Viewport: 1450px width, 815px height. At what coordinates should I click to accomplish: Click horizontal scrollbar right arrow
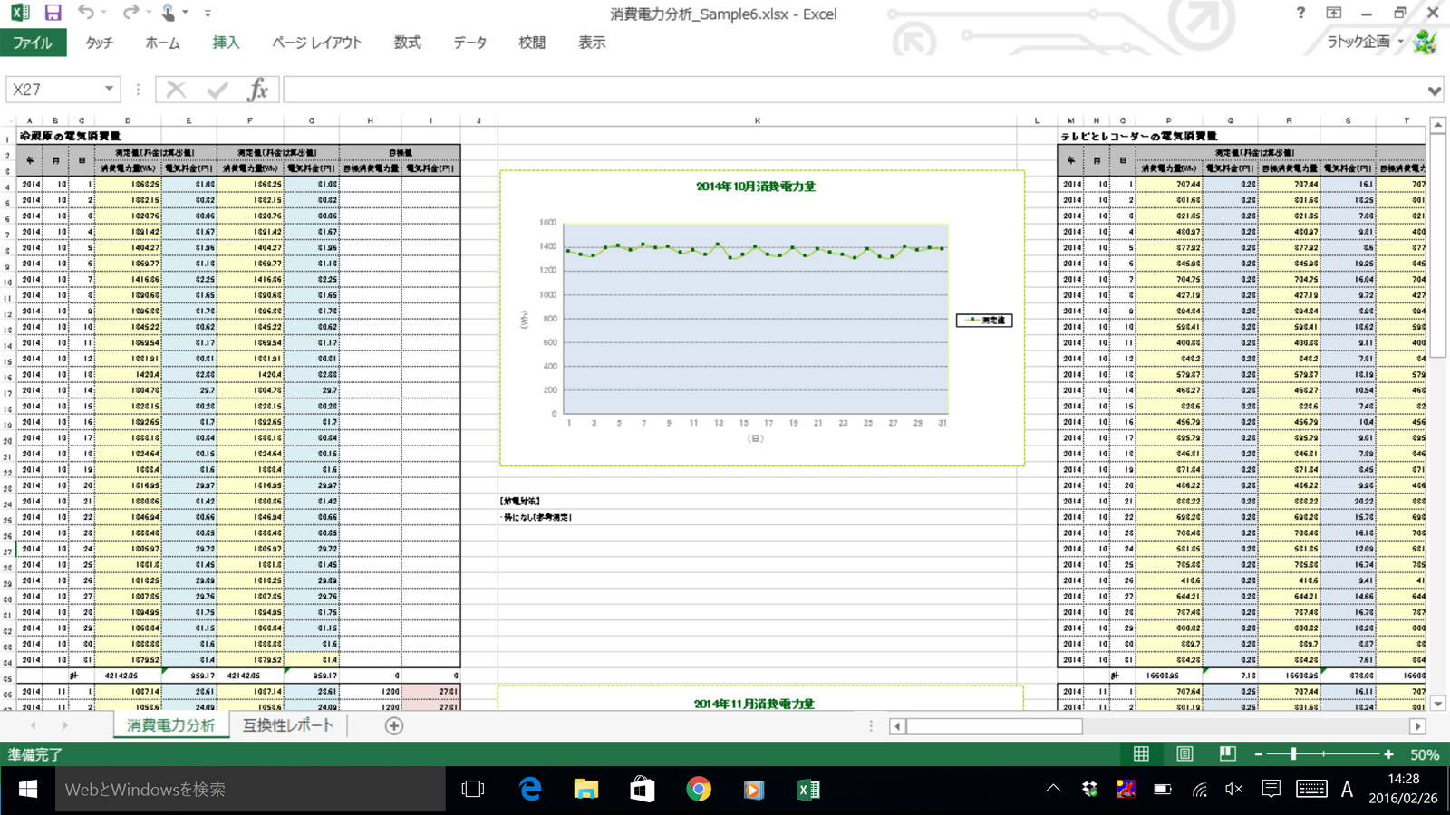[1418, 726]
